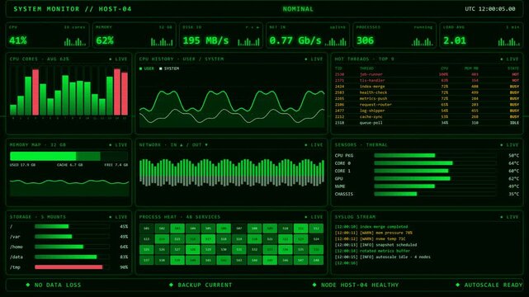Click the S07 process heat cell

(239, 229)
